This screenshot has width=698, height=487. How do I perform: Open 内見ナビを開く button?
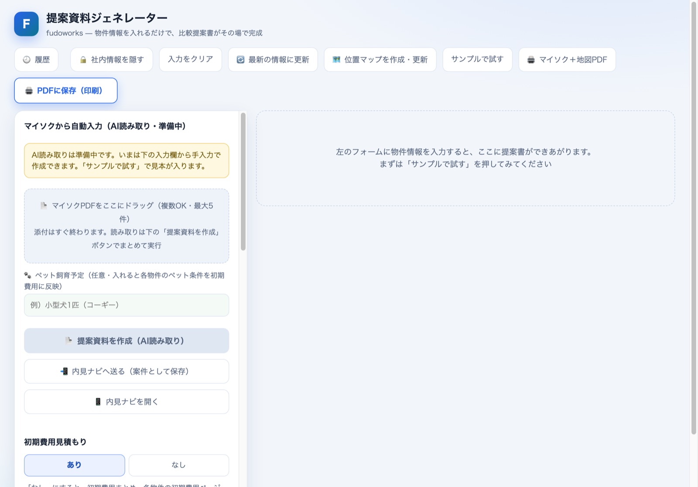click(127, 402)
